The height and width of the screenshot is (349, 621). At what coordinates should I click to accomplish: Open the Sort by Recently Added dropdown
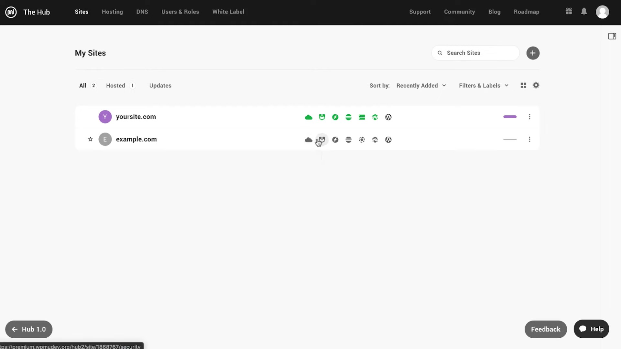421,86
